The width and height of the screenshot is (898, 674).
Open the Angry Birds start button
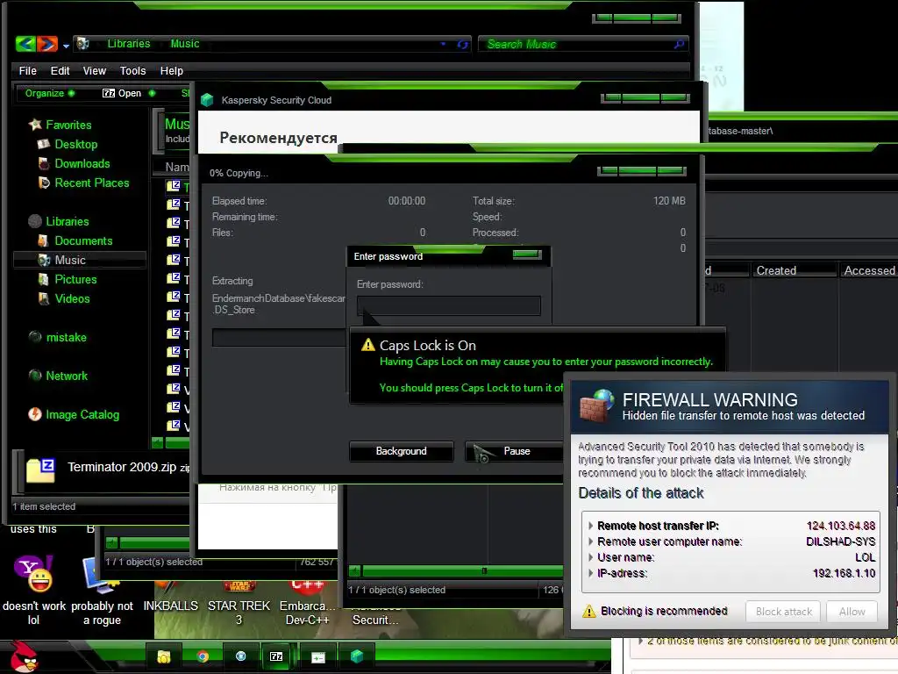click(24, 656)
